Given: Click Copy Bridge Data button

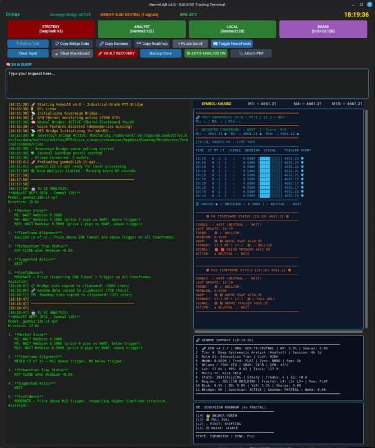Looking at the screenshot, I should [72, 44].
